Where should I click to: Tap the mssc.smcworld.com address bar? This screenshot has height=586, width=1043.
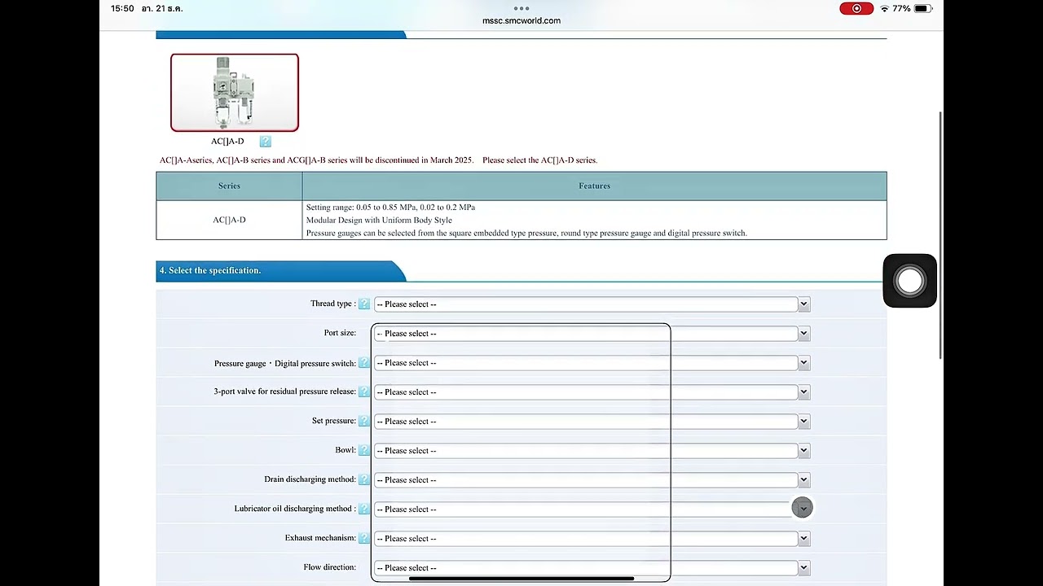coord(521,20)
